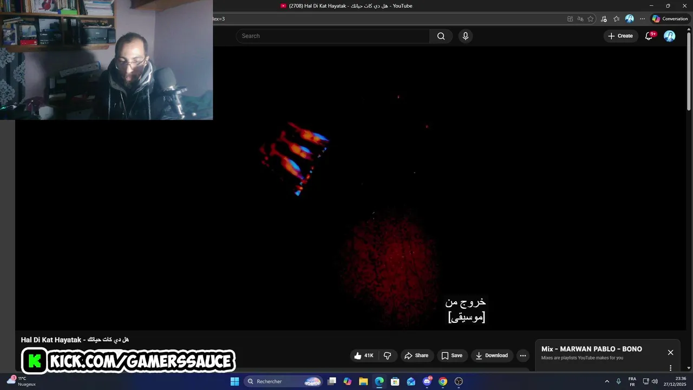The image size is (693, 390).
Task: Download the video
Action: [492, 355]
